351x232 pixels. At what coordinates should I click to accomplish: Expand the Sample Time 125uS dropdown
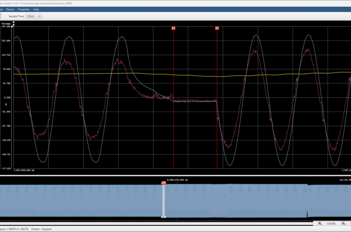pos(34,16)
